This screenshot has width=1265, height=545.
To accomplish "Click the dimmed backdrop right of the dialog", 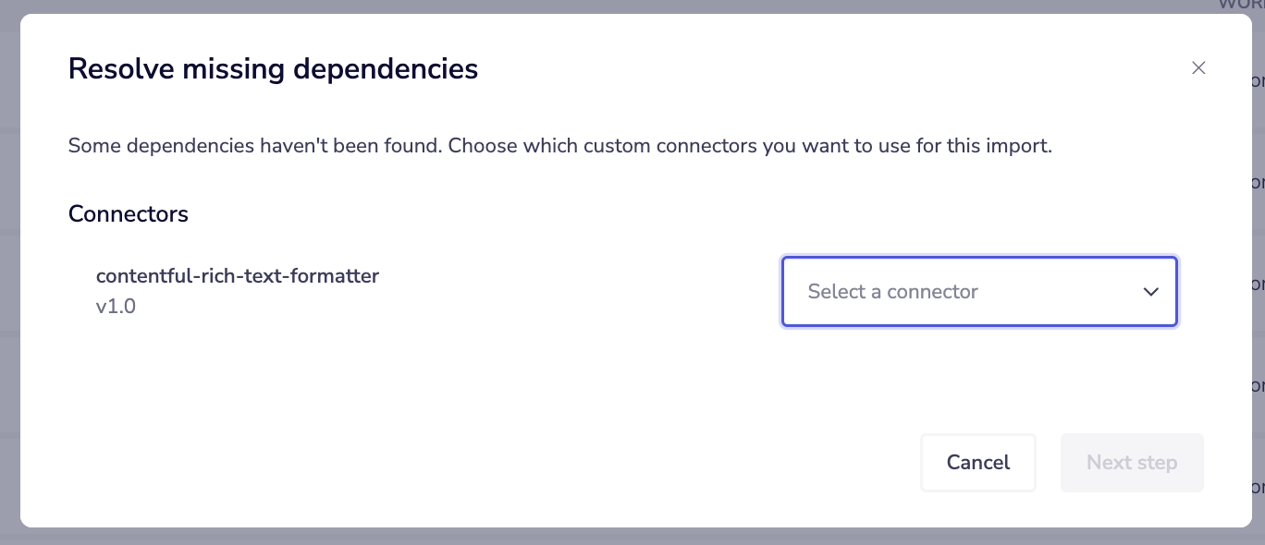I will (x=1258, y=277).
